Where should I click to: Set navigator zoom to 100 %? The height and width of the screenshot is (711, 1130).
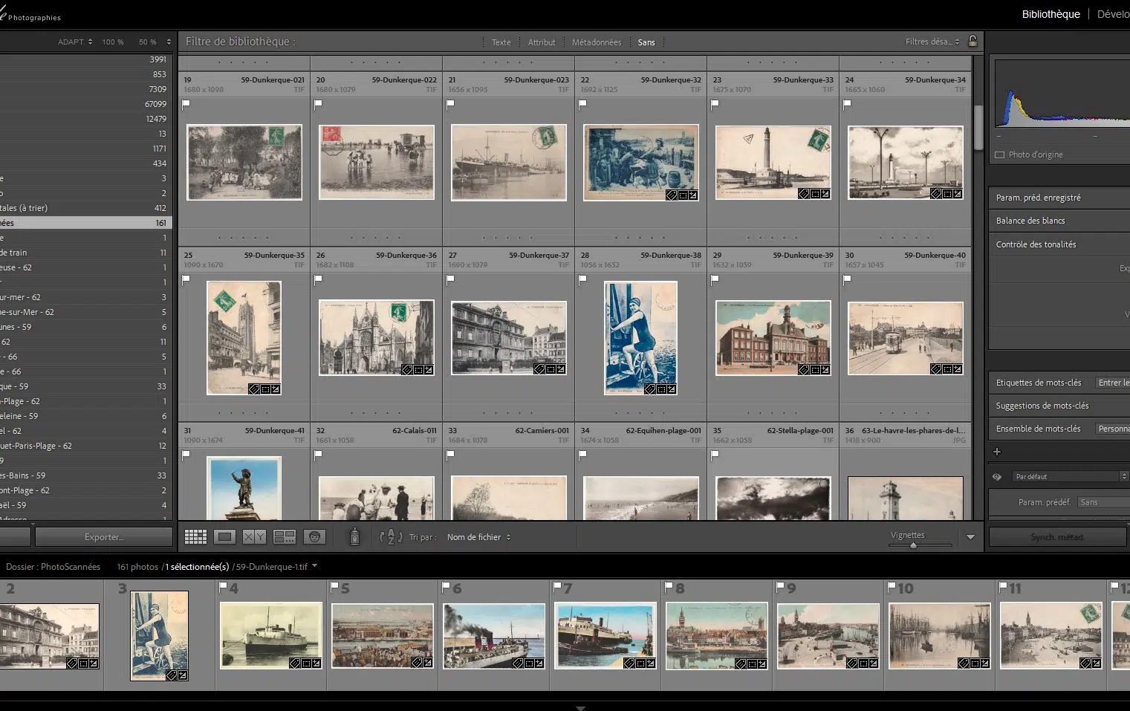113,42
